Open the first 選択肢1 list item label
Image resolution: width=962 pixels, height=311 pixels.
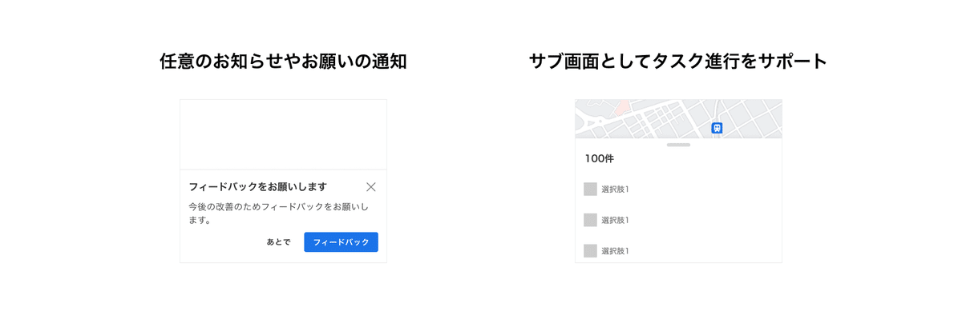pos(615,189)
